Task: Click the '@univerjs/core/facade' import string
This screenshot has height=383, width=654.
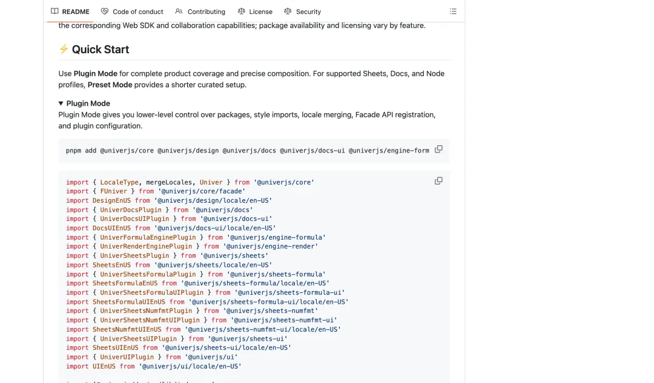Action: tap(202, 191)
